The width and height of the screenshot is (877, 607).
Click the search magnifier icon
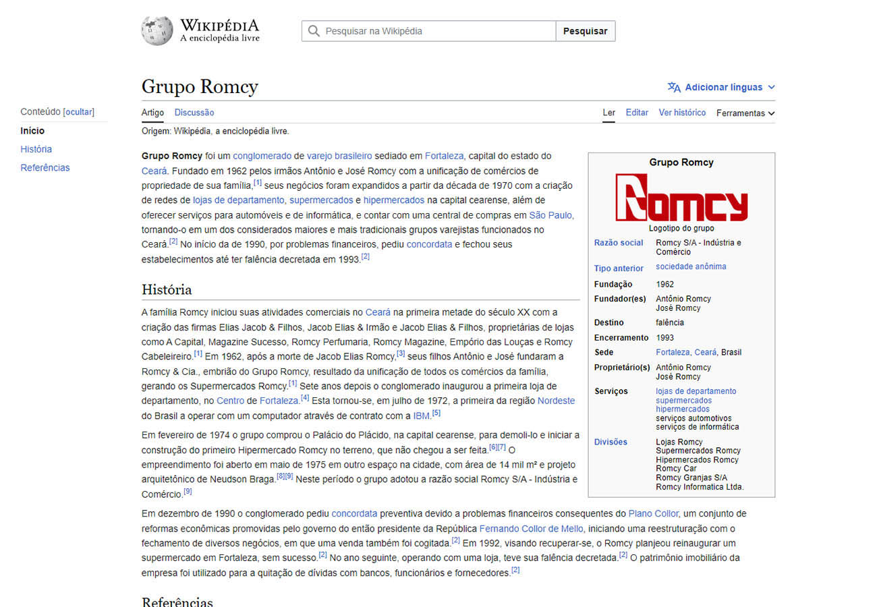point(314,31)
